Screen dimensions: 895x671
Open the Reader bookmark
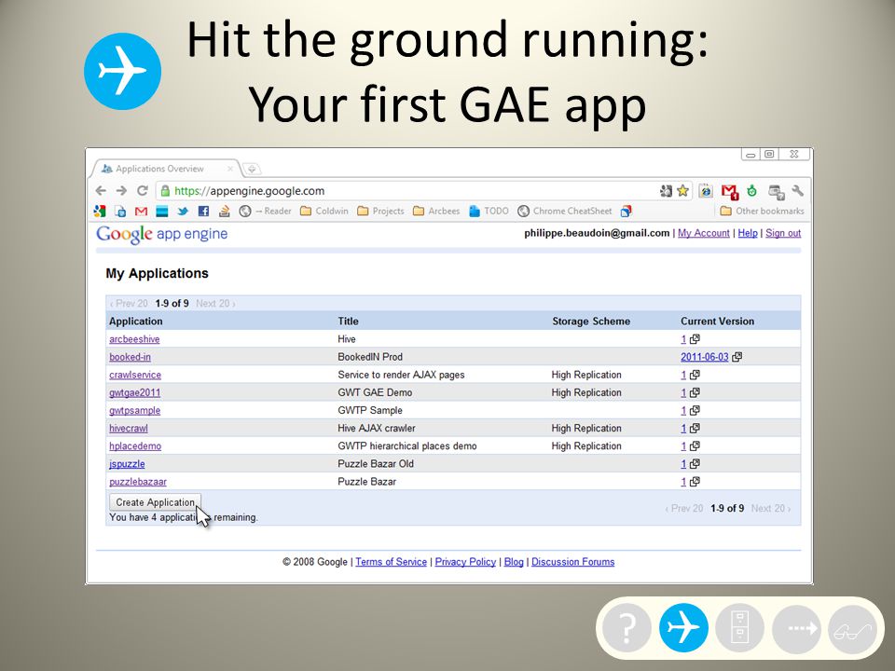[x=266, y=212]
